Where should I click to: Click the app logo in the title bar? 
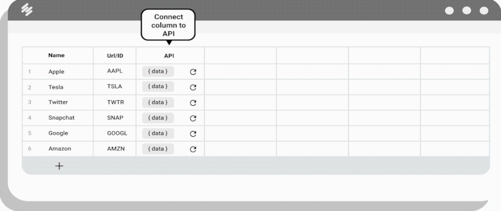[x=26, y=9]
